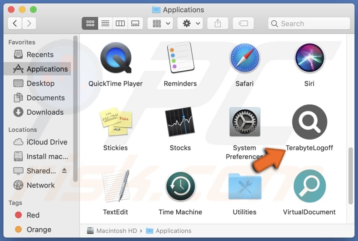
Task: Switch to column view
Action: click(120, 23)
